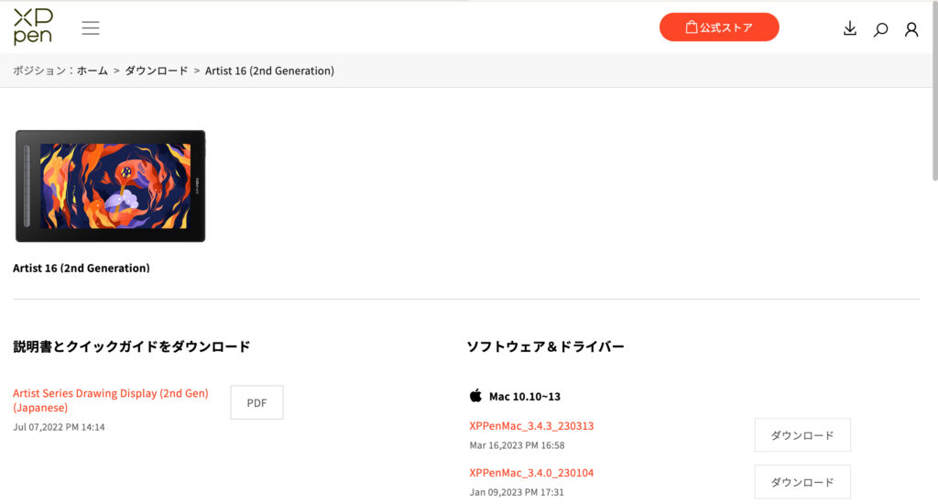Click the Artist 16 (2nd Generation) product title
The width and height of the screenshot is (938, 504).
coord(82,268)
